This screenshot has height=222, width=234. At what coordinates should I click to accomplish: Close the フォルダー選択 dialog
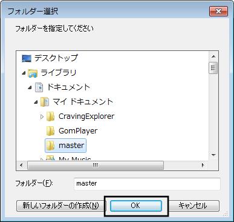pyautogui.click(x=218, y=11)
